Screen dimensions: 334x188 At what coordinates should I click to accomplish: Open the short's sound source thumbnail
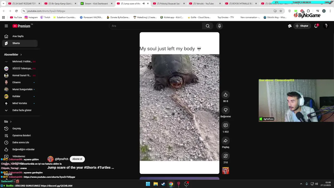pos(226,171)
